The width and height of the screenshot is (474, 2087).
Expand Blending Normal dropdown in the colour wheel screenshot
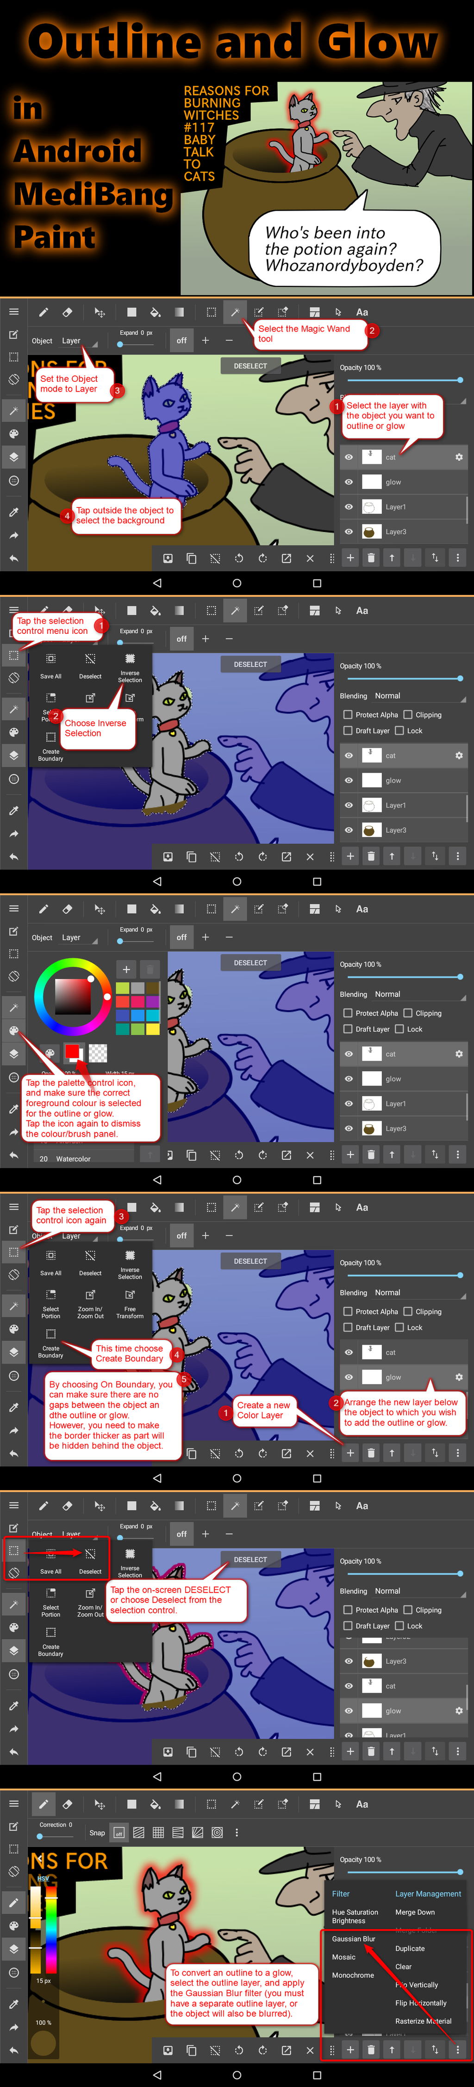pyautogui.click(x=421, y=994)
